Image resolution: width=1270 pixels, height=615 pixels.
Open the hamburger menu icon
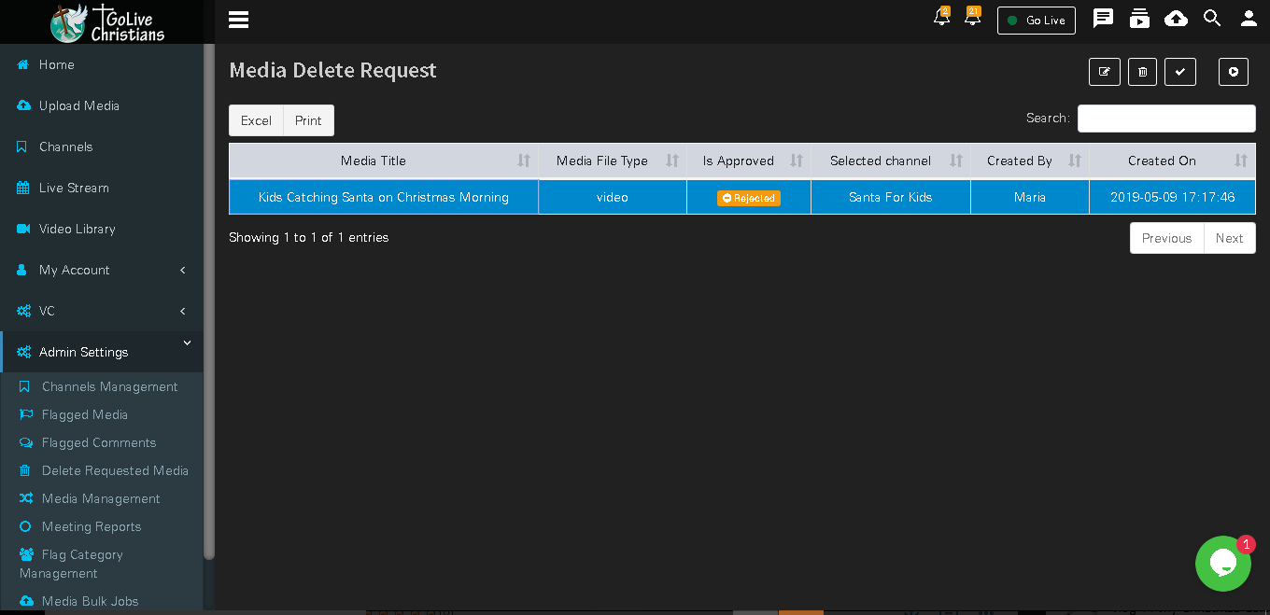click(x=238, y=20)
